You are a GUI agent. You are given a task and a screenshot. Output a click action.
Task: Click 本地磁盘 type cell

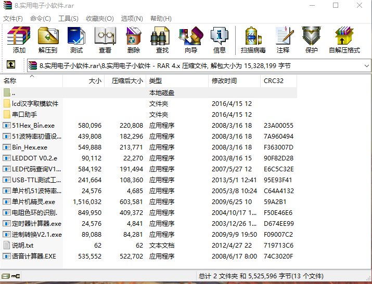point(162,92)
